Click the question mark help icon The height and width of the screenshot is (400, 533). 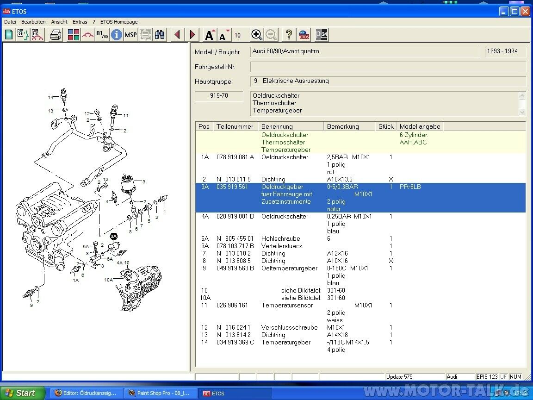[289, 35]
